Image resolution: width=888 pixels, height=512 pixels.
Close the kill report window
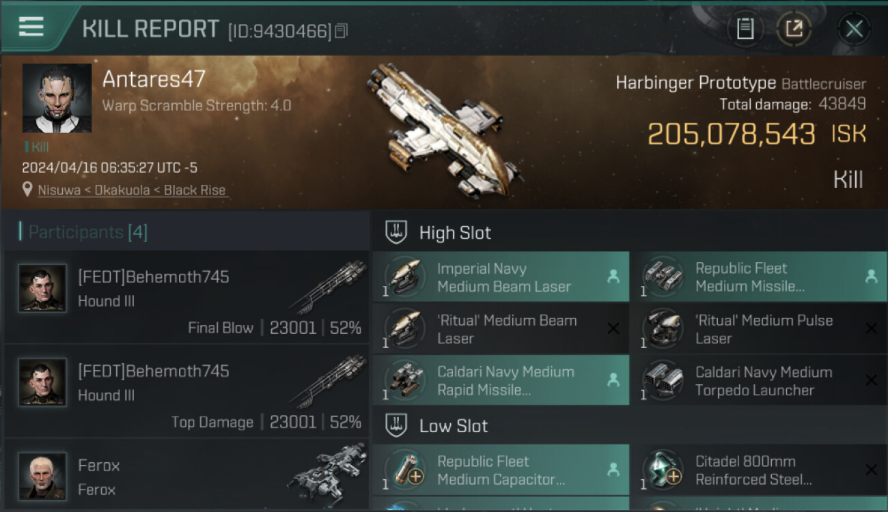[x=854, y=29]
